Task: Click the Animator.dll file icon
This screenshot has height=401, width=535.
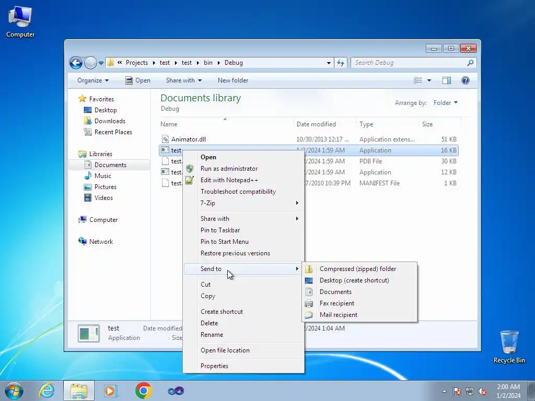Action: [x=166, y=139]
